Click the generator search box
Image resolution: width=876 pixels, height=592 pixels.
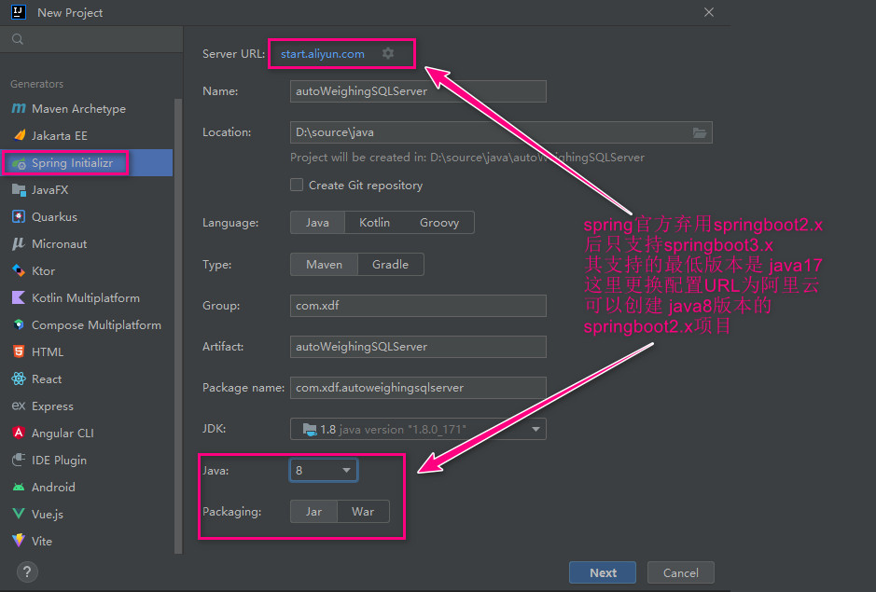pyautogui.click(x=91, y=39)
